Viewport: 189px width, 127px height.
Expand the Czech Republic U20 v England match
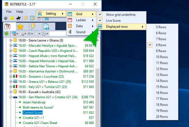[x=11, y=51]
